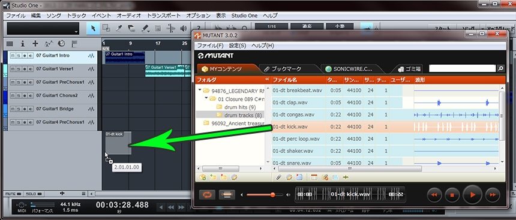This screenshot has height=220, width=516.
Task: Solo the 07 Guitar1 Verse1 track
Action: pyautogui.click(x=19, y=69)
